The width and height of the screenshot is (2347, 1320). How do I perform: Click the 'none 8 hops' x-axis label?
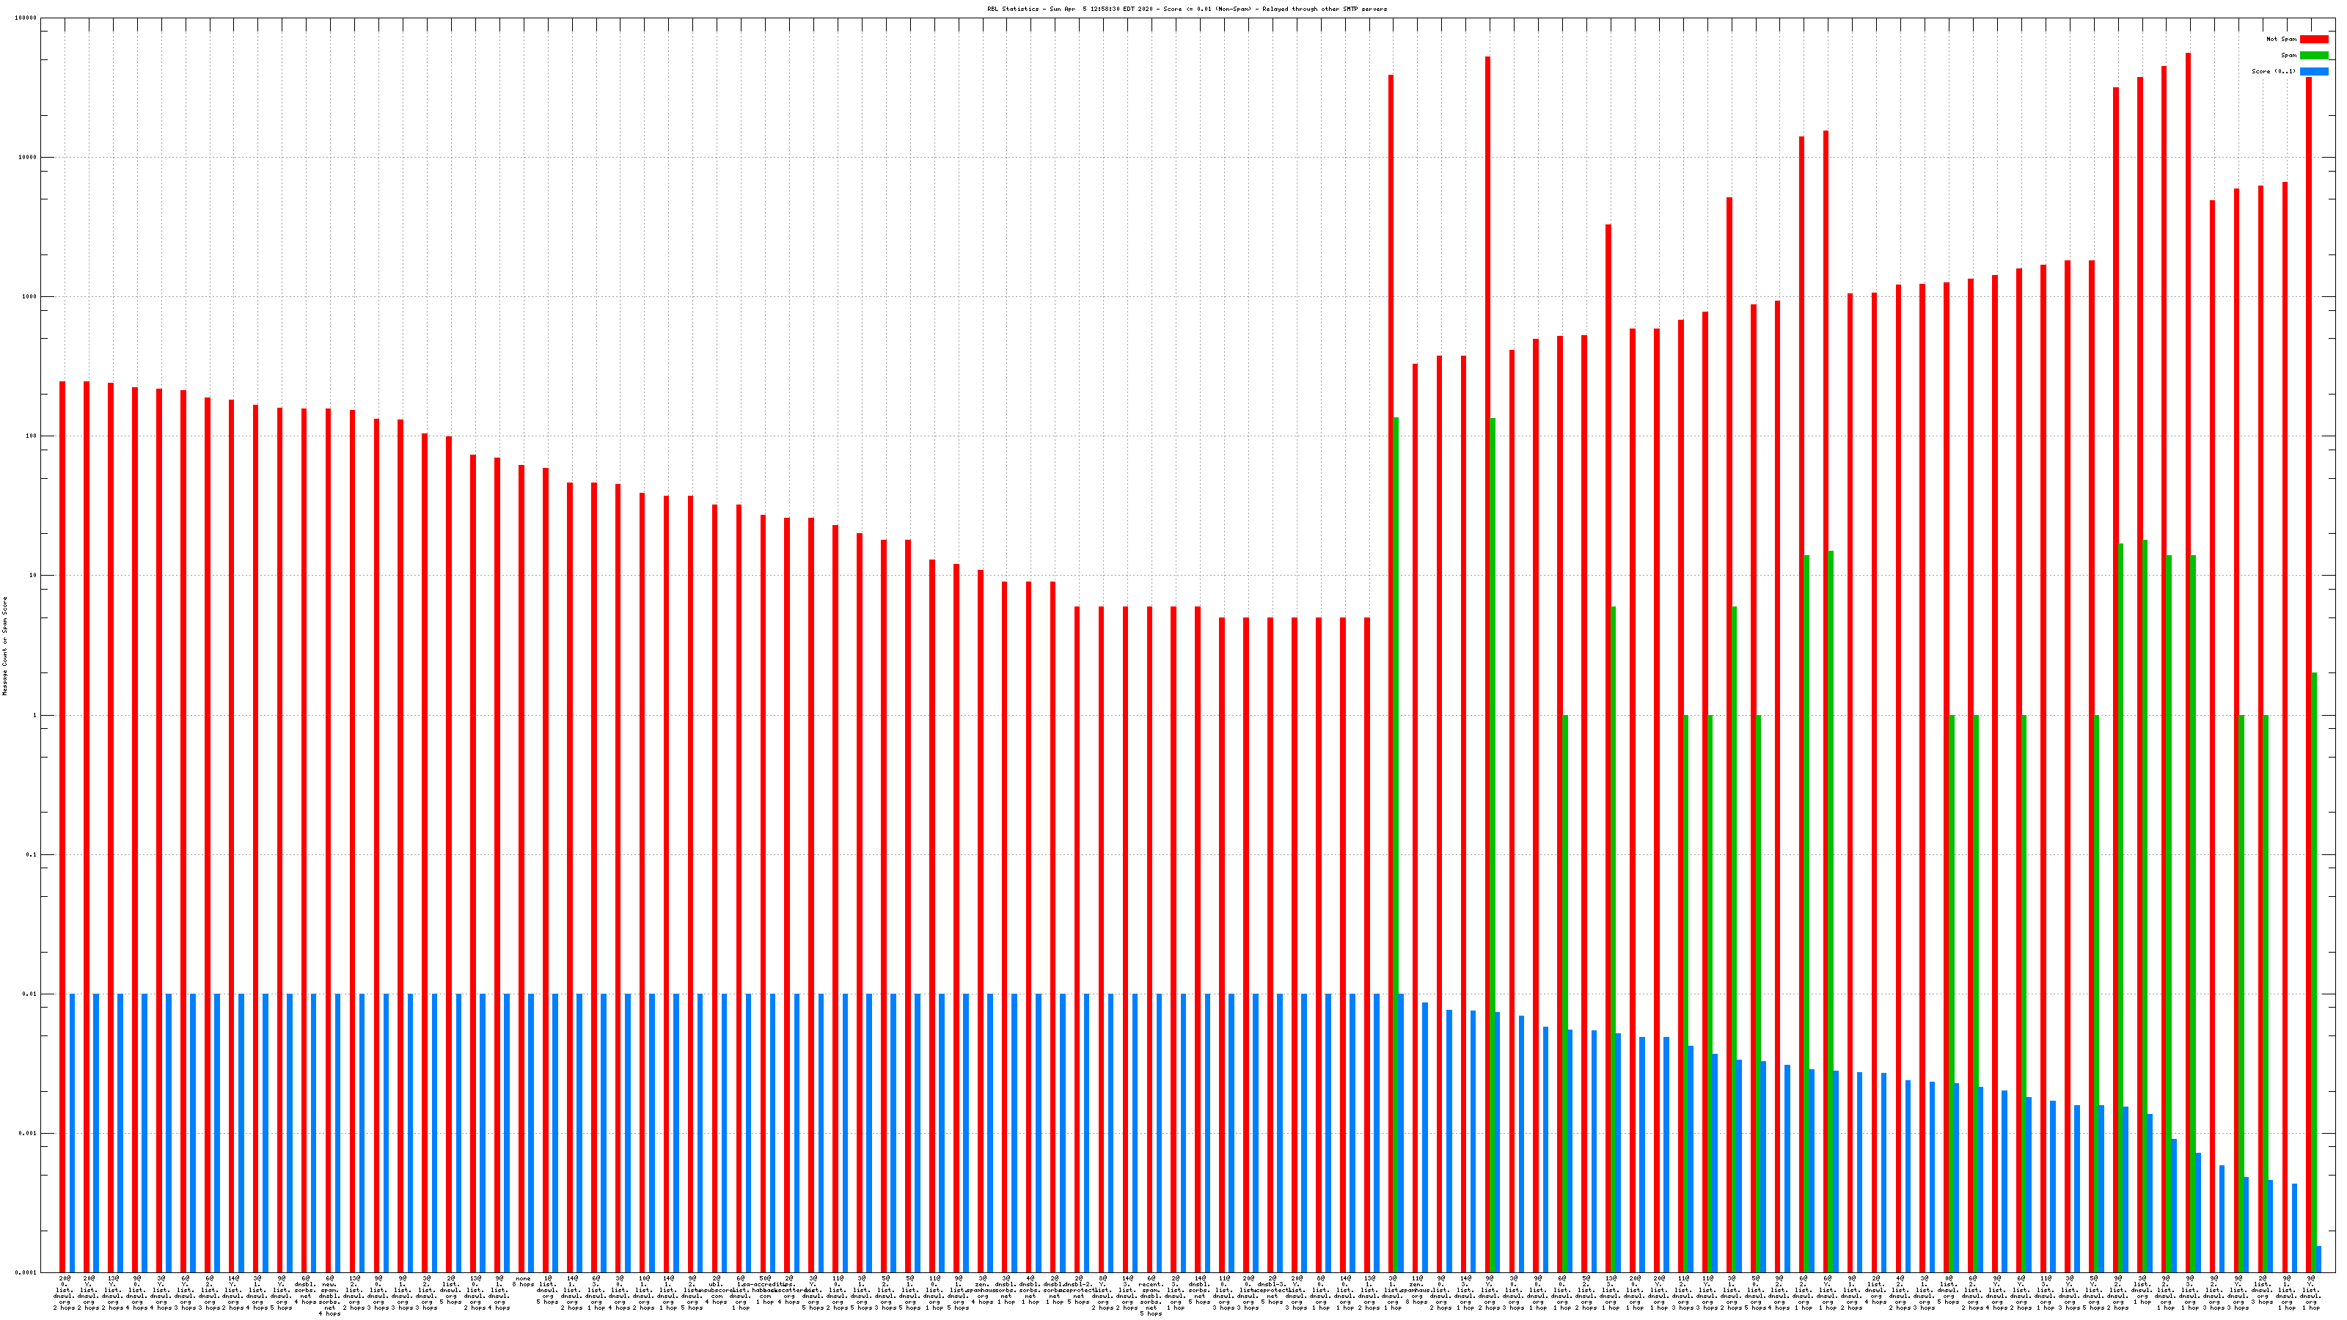[x=523, y=1282]
